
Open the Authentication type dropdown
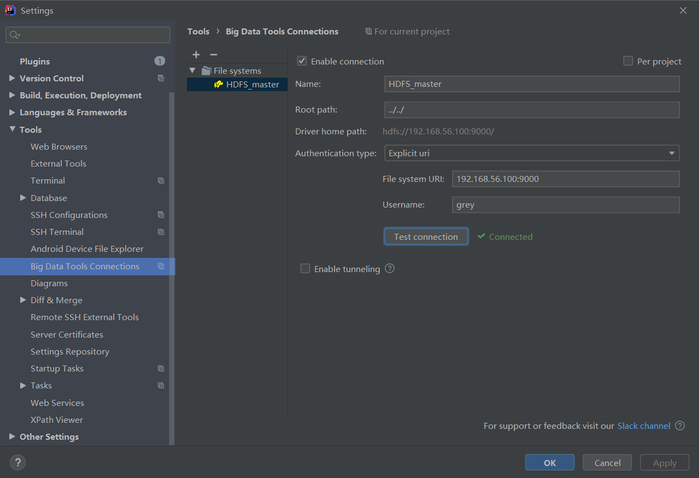532,154
